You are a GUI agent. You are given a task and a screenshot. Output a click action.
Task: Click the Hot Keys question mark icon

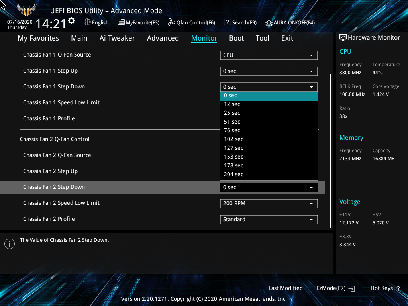398,288
